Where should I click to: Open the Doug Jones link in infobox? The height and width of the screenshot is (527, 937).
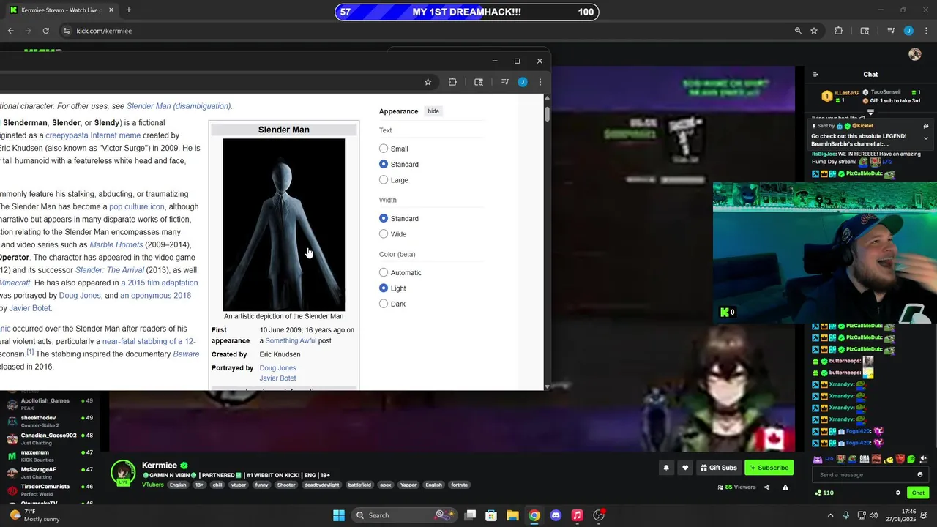click(277, 368)
